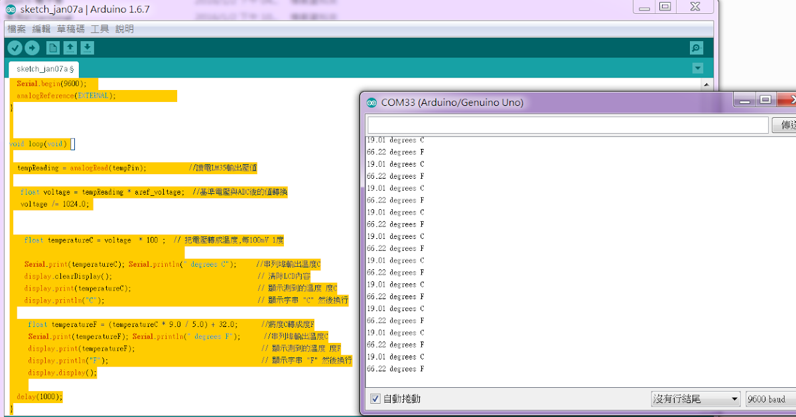
Task: Minimize the Arduino sketch window
Action: click(x=645, y=7)
